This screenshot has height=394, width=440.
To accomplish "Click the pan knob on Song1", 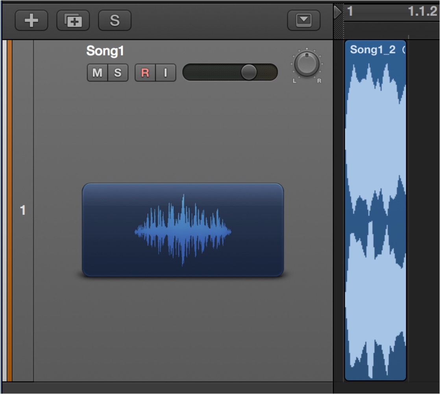I will [x=307, y=64].
